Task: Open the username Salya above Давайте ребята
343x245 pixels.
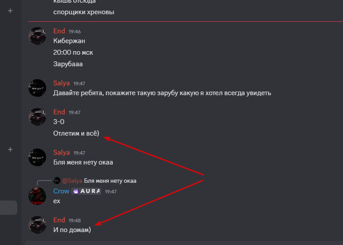Action: click(61, 83)
